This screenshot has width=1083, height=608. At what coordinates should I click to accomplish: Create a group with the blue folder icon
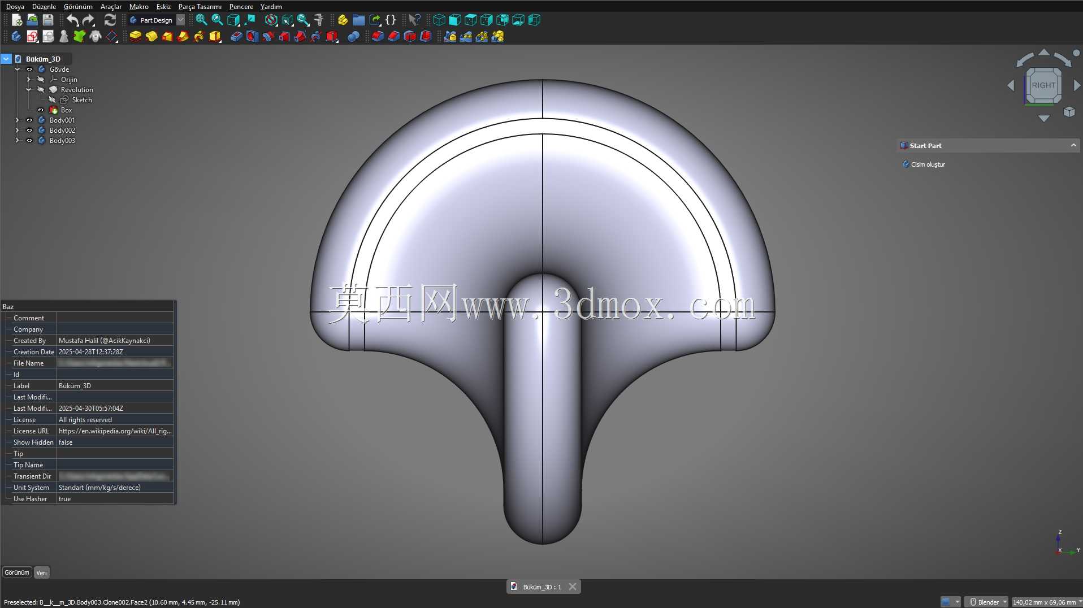pyautogui.click(x=358, y=20)
